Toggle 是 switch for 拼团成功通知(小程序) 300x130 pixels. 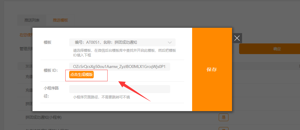(223, 117)
